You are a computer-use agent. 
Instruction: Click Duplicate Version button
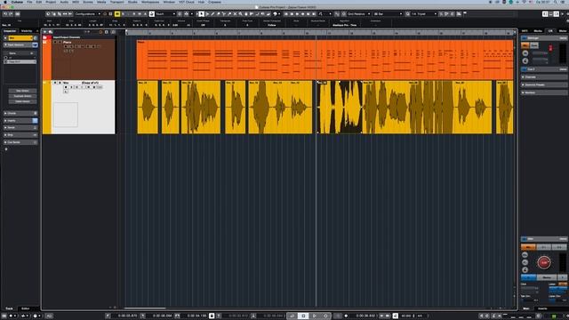tap(22, 96)
